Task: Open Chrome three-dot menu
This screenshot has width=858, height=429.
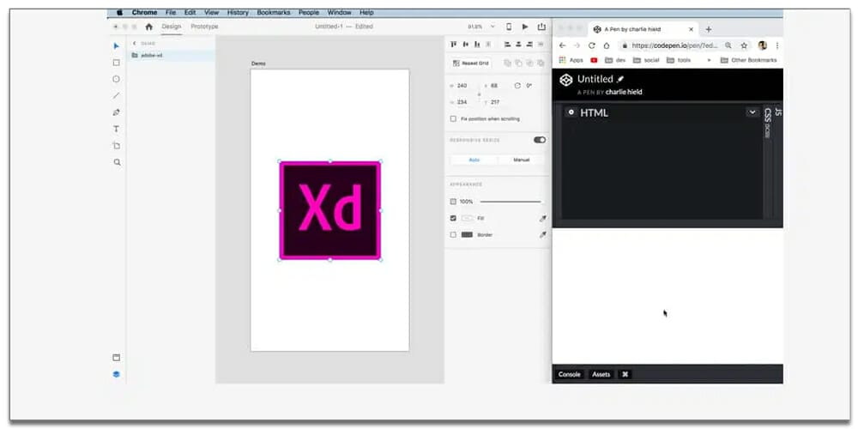Action: pyautogui.click(x=777, y=45)
